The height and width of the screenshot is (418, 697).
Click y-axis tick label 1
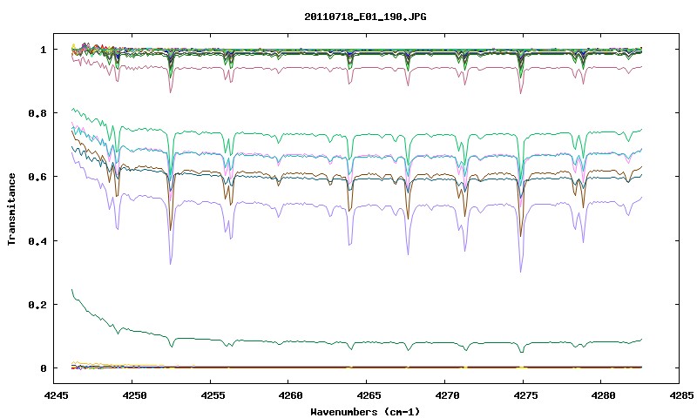tap(43, 50)
